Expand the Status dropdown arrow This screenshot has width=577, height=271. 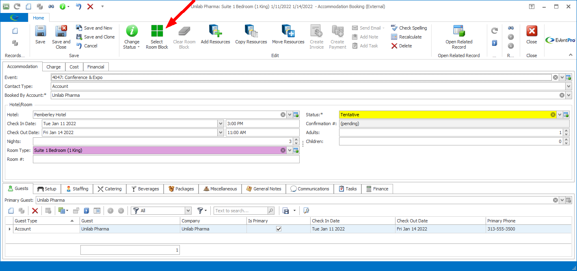(560, 115)
